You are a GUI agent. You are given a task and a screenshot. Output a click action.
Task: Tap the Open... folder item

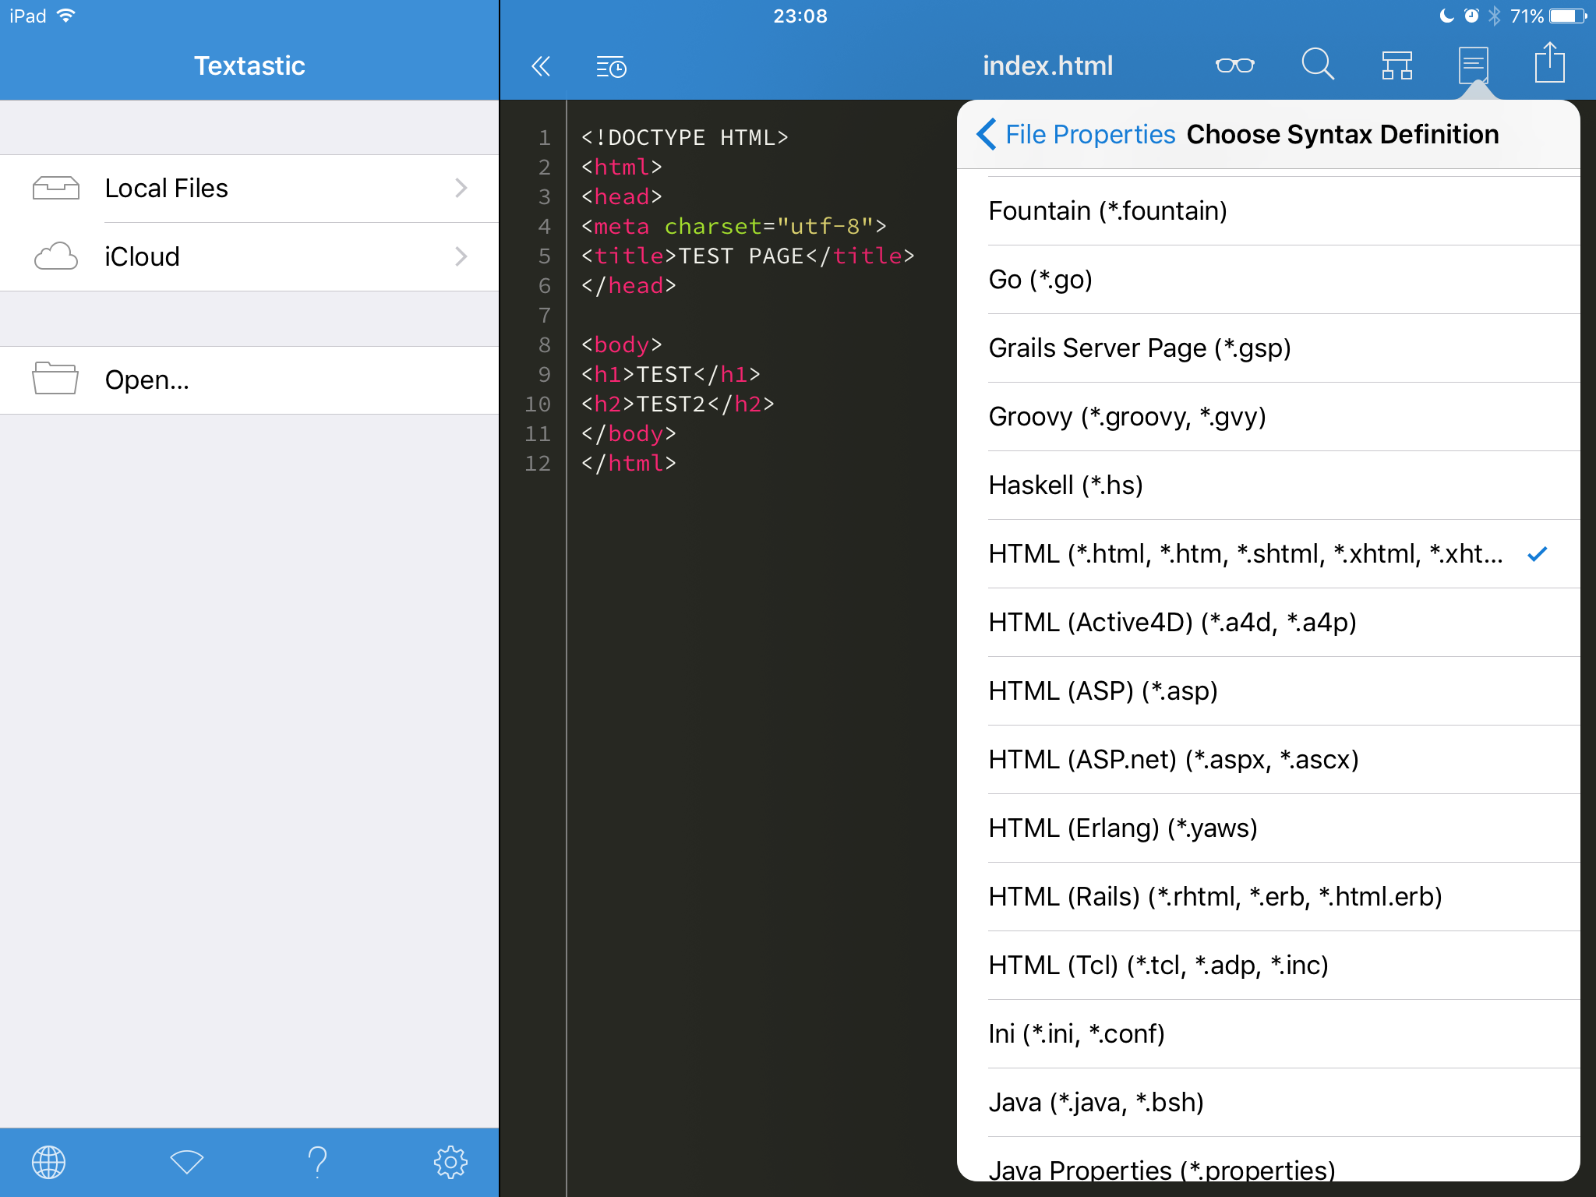tap(147, 380)
